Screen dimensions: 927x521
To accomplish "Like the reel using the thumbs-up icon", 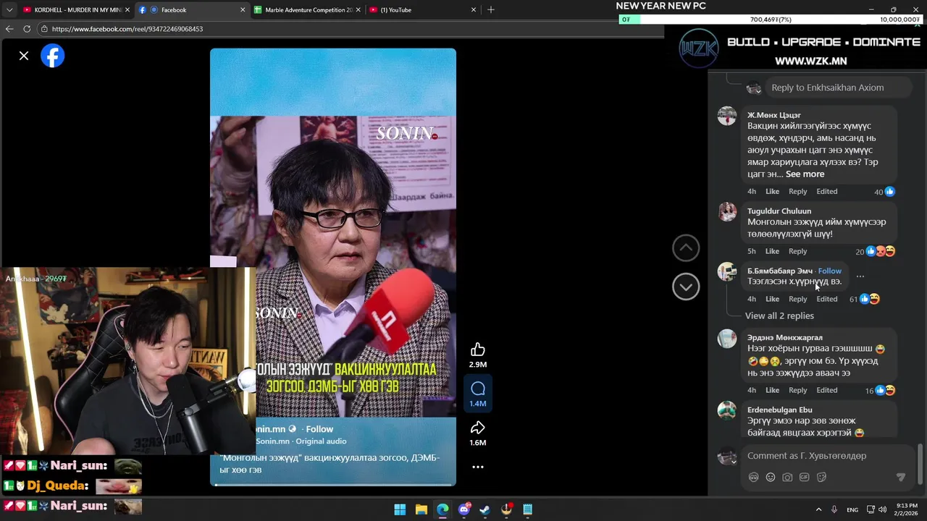I will point(478,350).
